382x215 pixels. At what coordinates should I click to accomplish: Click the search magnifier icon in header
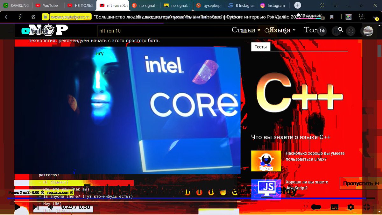340,30
